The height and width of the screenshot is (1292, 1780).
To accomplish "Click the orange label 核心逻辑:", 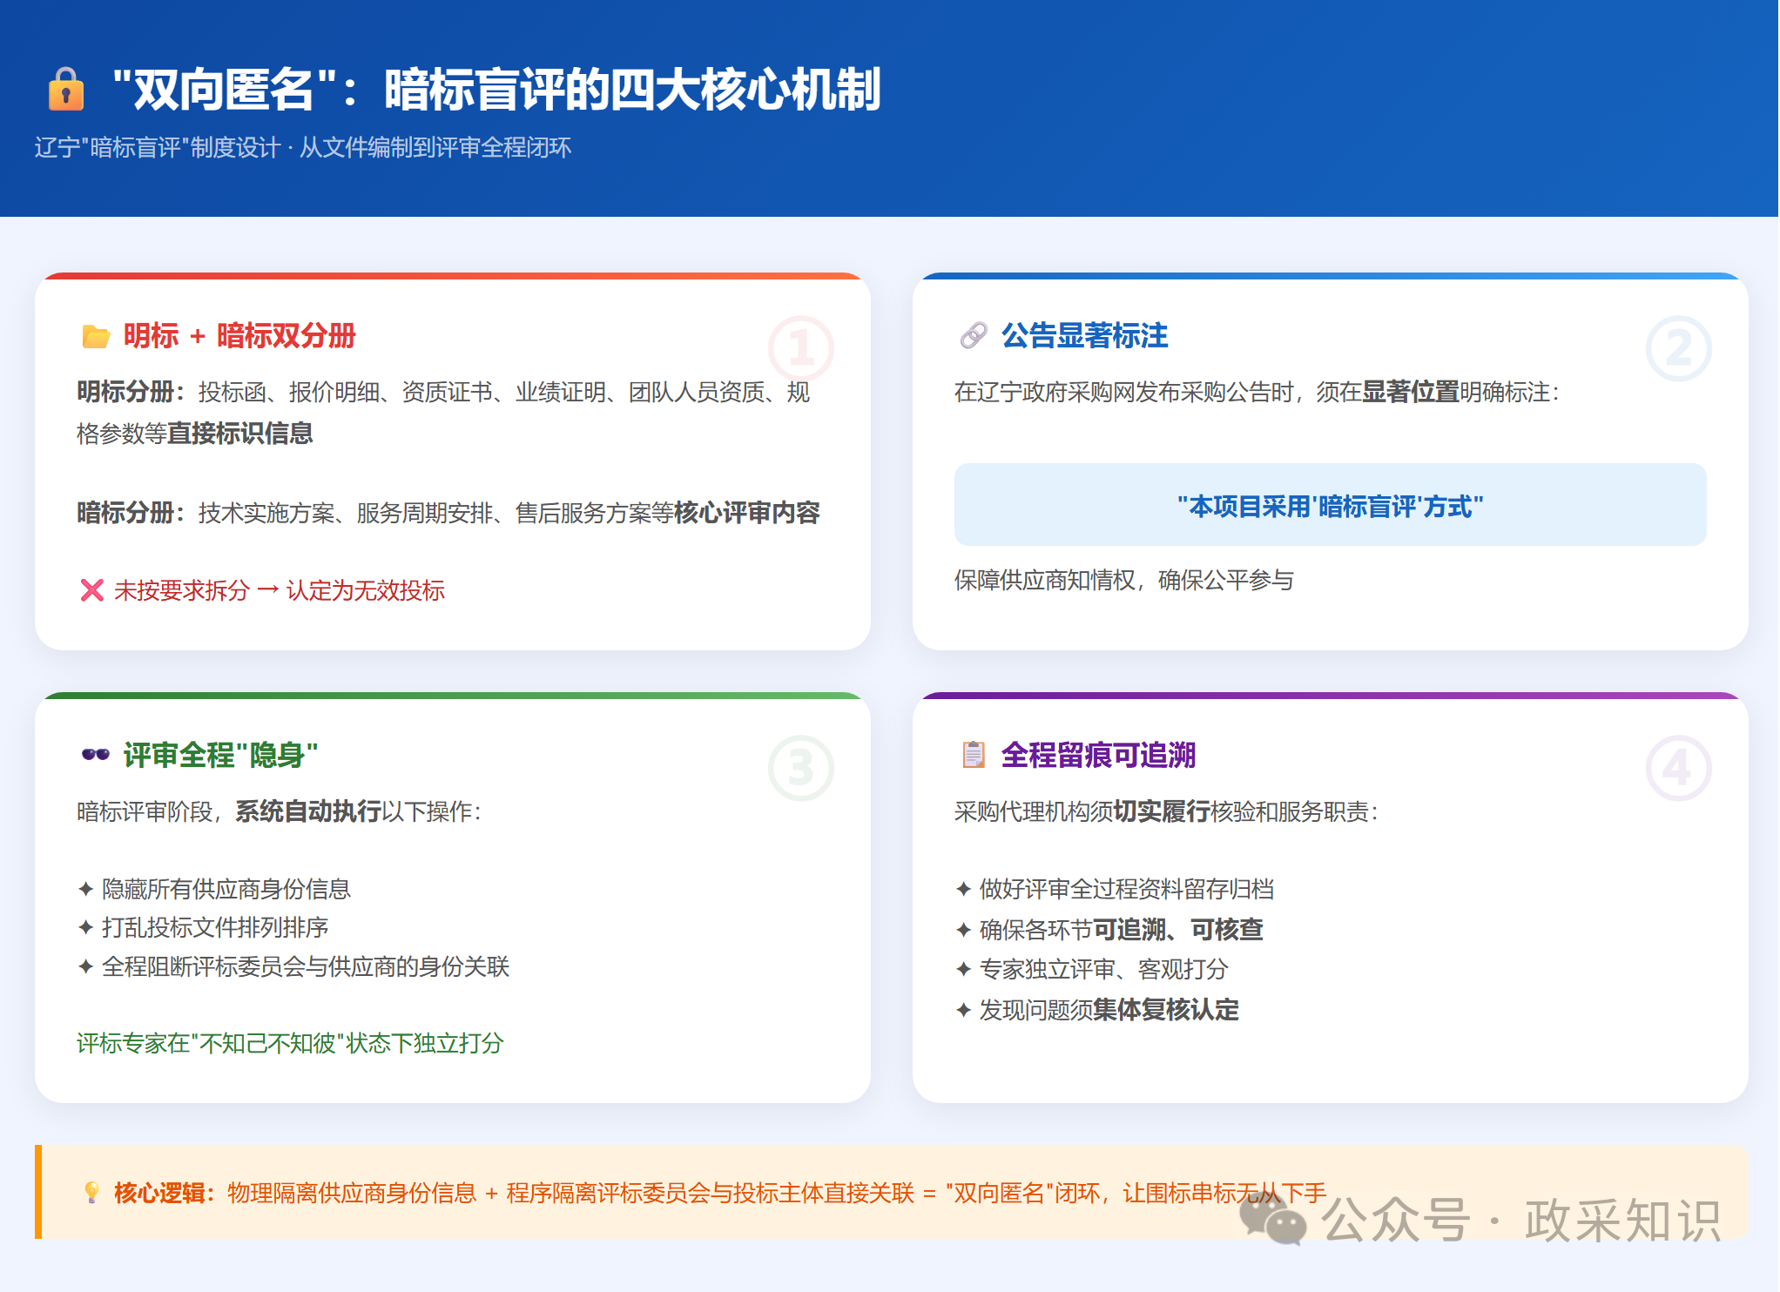I will pyautogui.click(x=164, y=1193).
